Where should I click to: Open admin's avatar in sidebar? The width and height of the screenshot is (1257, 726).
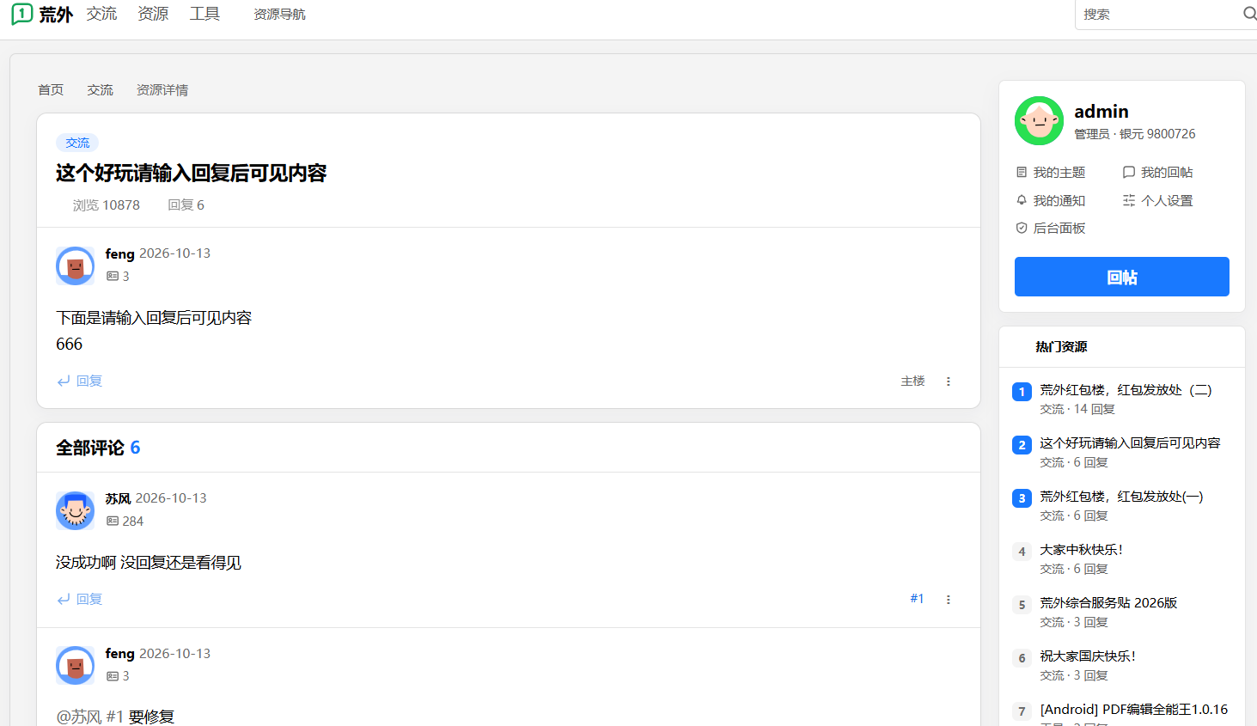pos(1039,120)
